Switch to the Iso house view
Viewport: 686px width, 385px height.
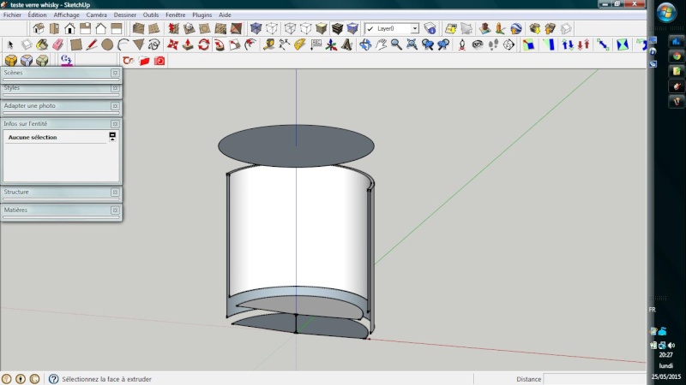point(39,29)
